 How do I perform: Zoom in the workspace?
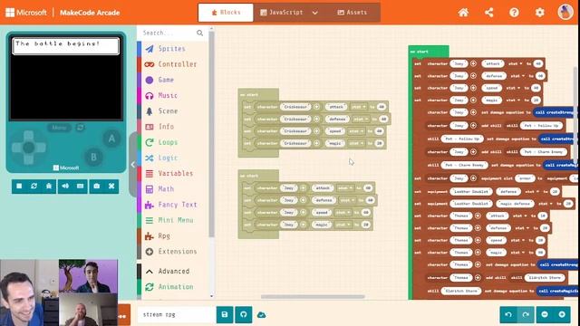pos(562,314)
